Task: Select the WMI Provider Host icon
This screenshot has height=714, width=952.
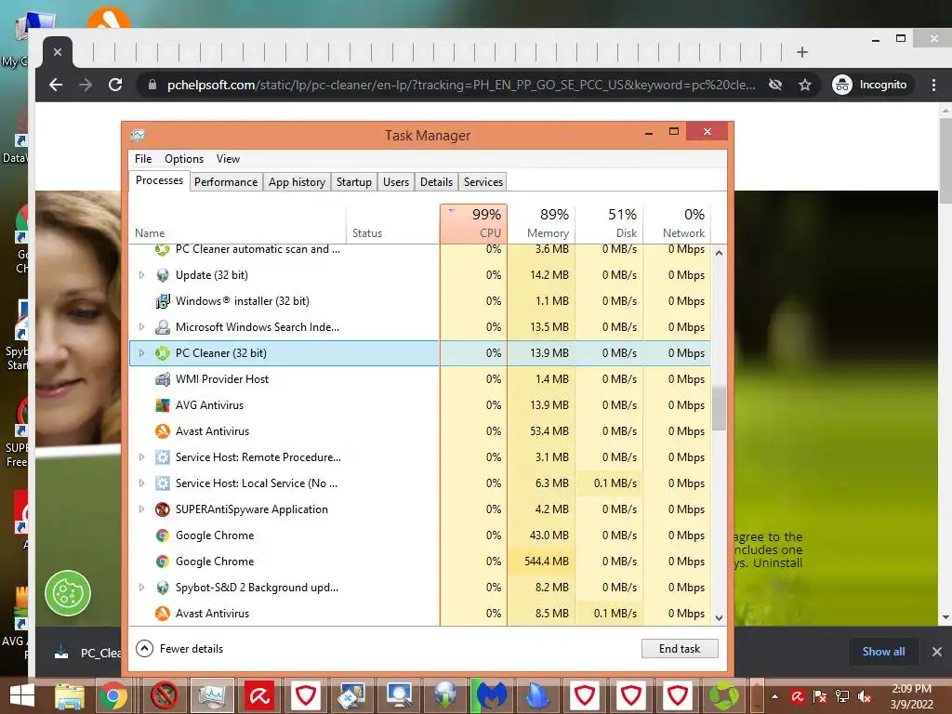Action: click(x=162, y=379)
